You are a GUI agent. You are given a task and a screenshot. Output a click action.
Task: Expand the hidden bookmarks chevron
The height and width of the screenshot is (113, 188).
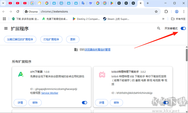coord(163,19)
